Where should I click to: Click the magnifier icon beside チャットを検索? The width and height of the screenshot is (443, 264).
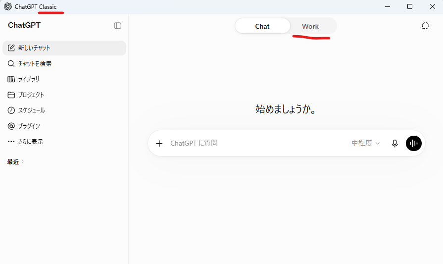point(11,63)
